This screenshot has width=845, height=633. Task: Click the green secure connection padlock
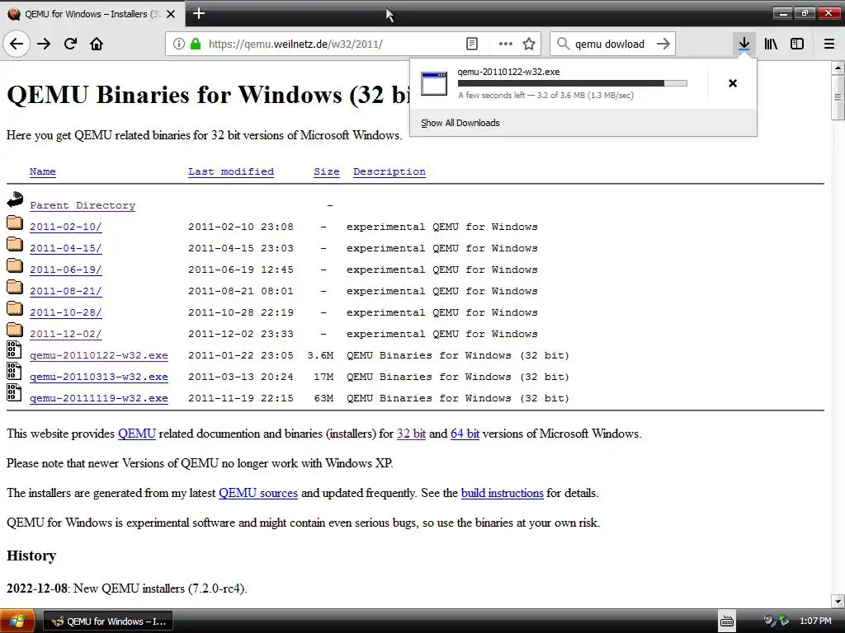point(196,44)
